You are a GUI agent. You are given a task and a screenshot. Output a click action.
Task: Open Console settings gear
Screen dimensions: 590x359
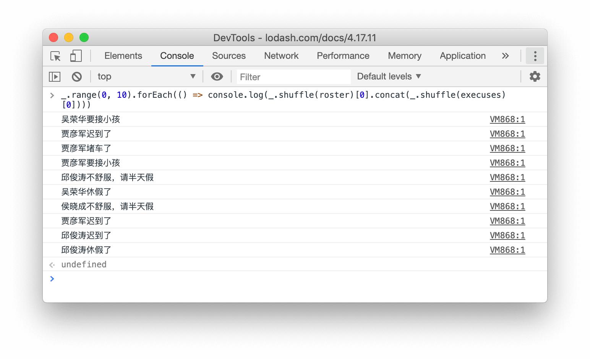535,76
